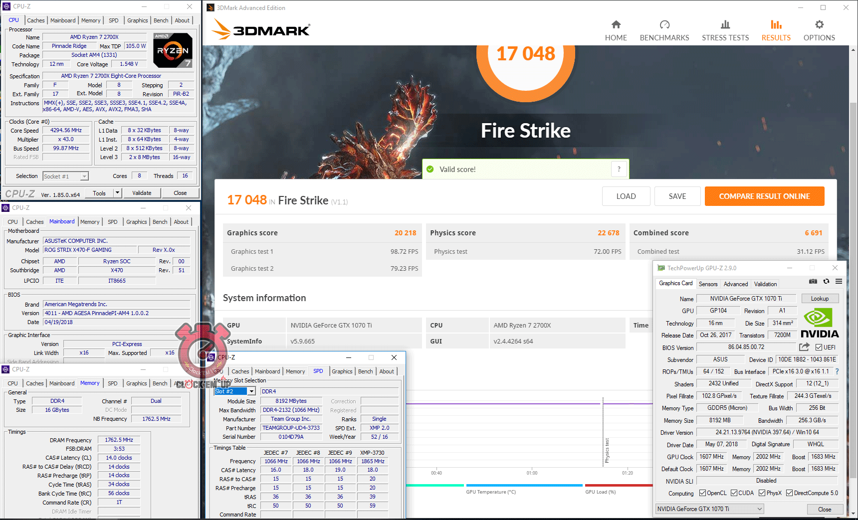This screenshot has height=520, width=858.
Task: Go to 3DMark Benchmarks page
Action: tap(664, 30)
